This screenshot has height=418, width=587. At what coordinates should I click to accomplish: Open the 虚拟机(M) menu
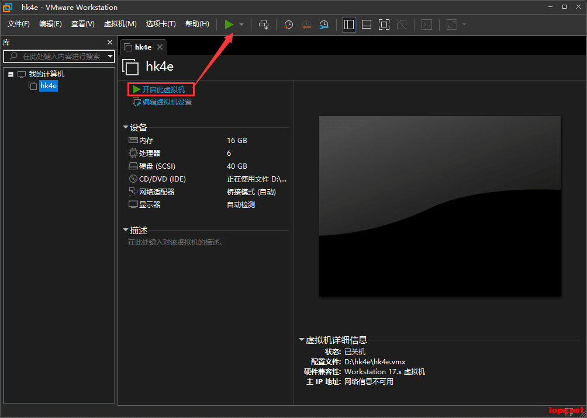[120, 24]
